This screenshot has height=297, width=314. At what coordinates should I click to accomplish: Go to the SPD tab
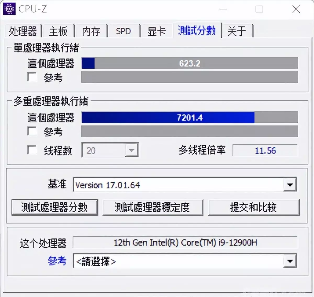pyautogui.click(x=123, y=31)
